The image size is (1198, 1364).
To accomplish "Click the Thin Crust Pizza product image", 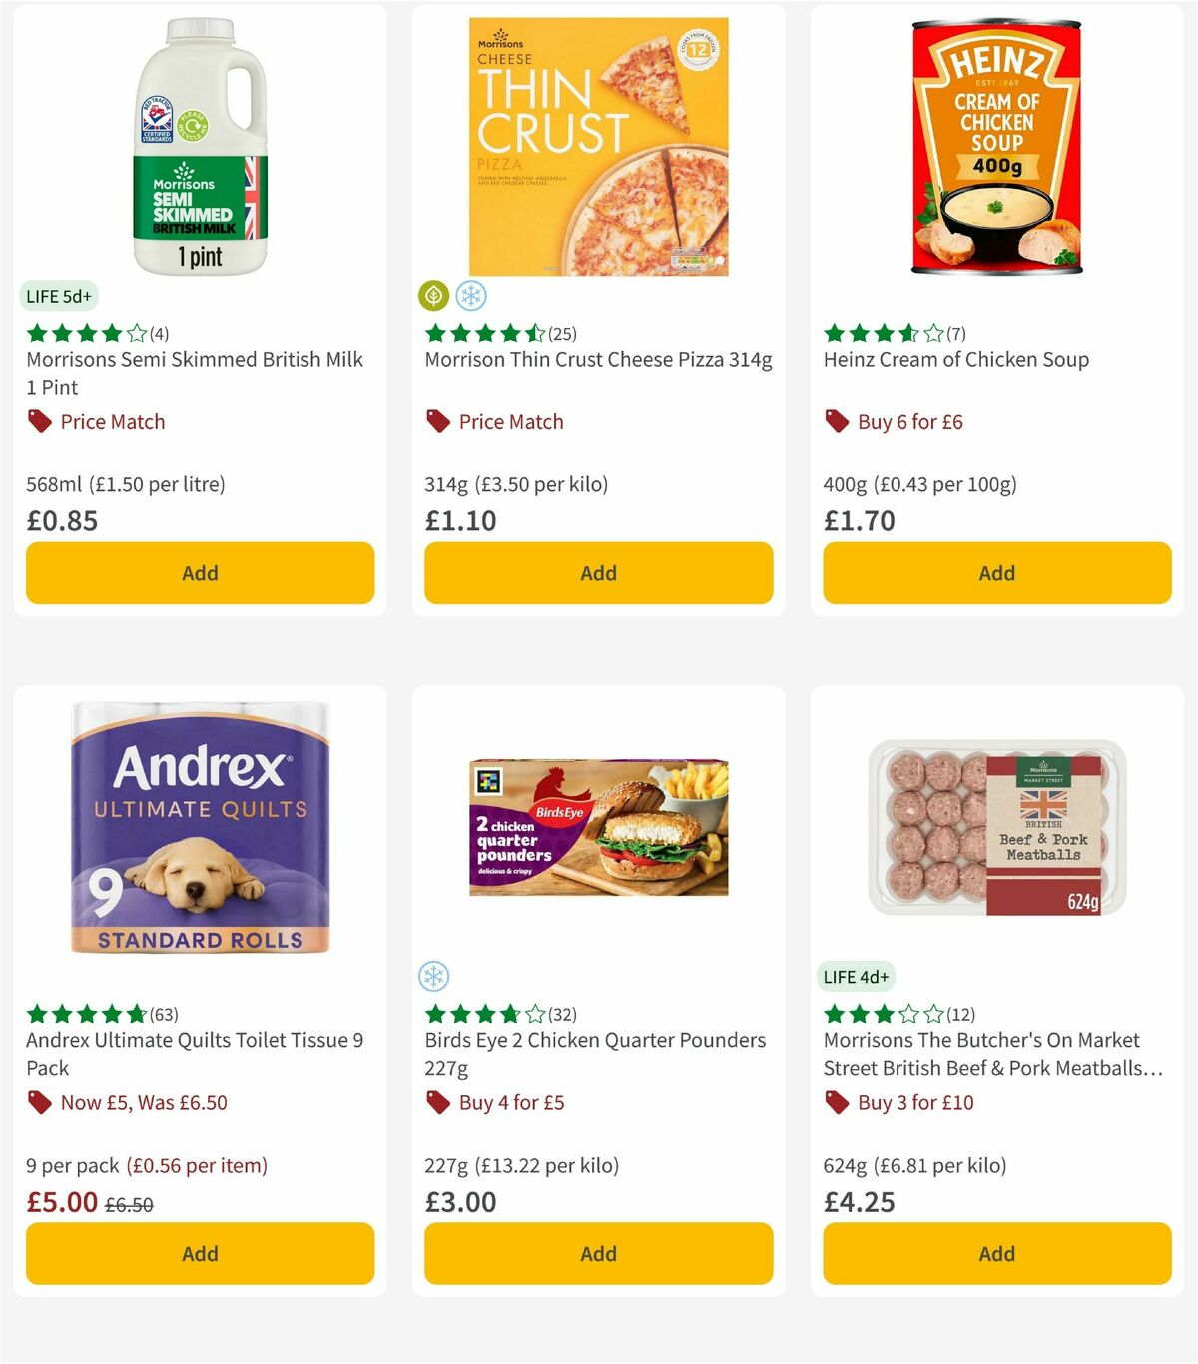I will pyautogui.click(x=597, y=140).
